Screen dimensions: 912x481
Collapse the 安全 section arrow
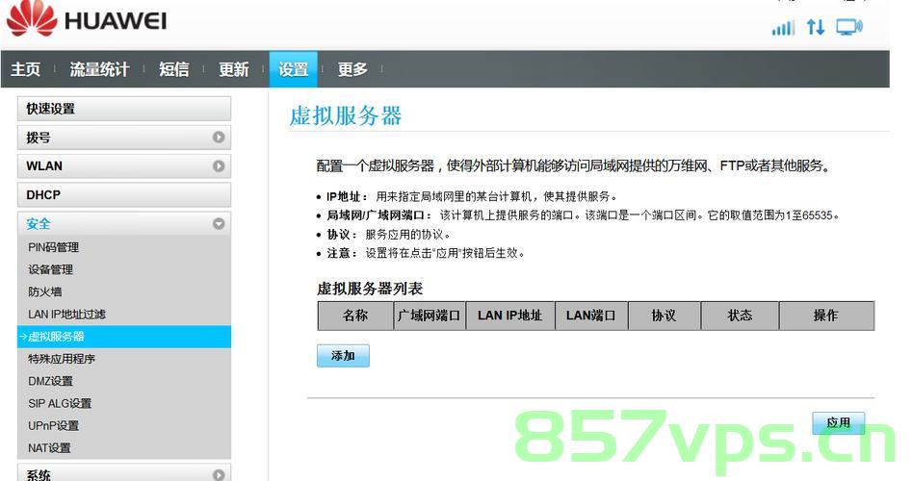click(x=219, y=223)
